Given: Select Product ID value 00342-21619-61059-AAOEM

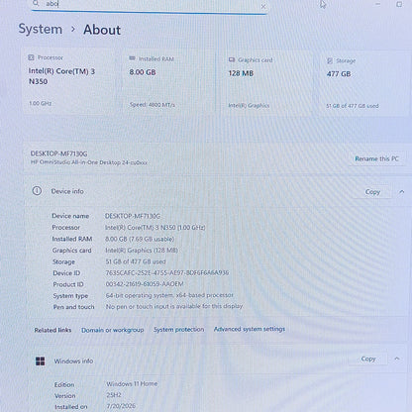Looking at the screenshot, I should pos(145,284).
